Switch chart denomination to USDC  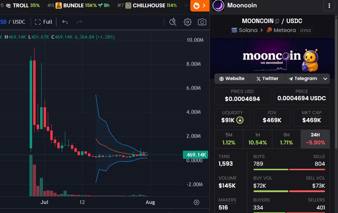point(19,22)
